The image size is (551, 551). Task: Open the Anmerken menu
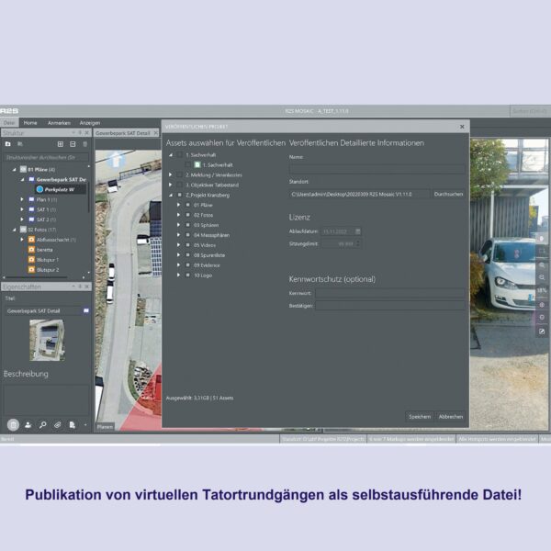pos(59,122)
